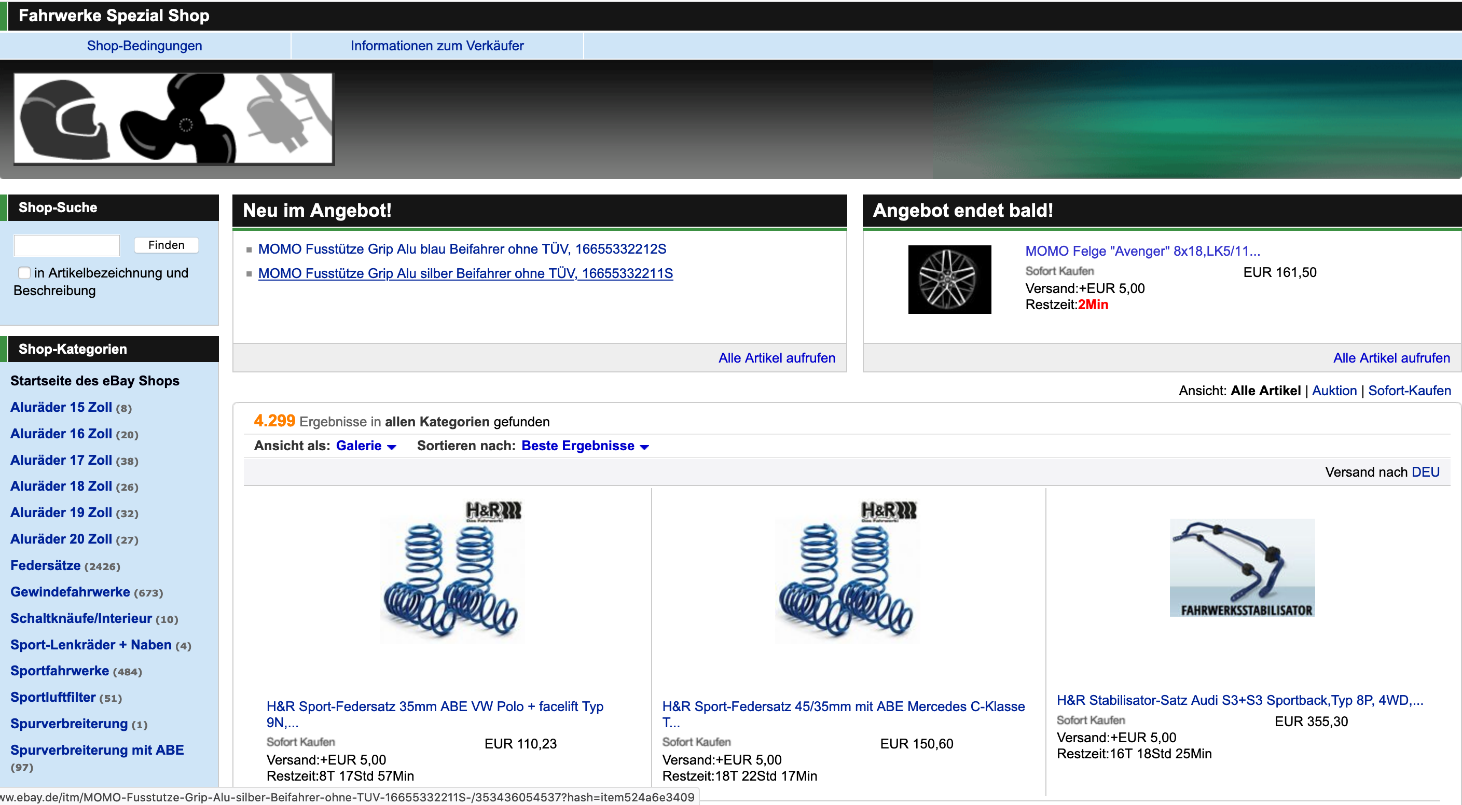Click the Restzeit 2Min text
The image size is (1462, 805).
1067,304
